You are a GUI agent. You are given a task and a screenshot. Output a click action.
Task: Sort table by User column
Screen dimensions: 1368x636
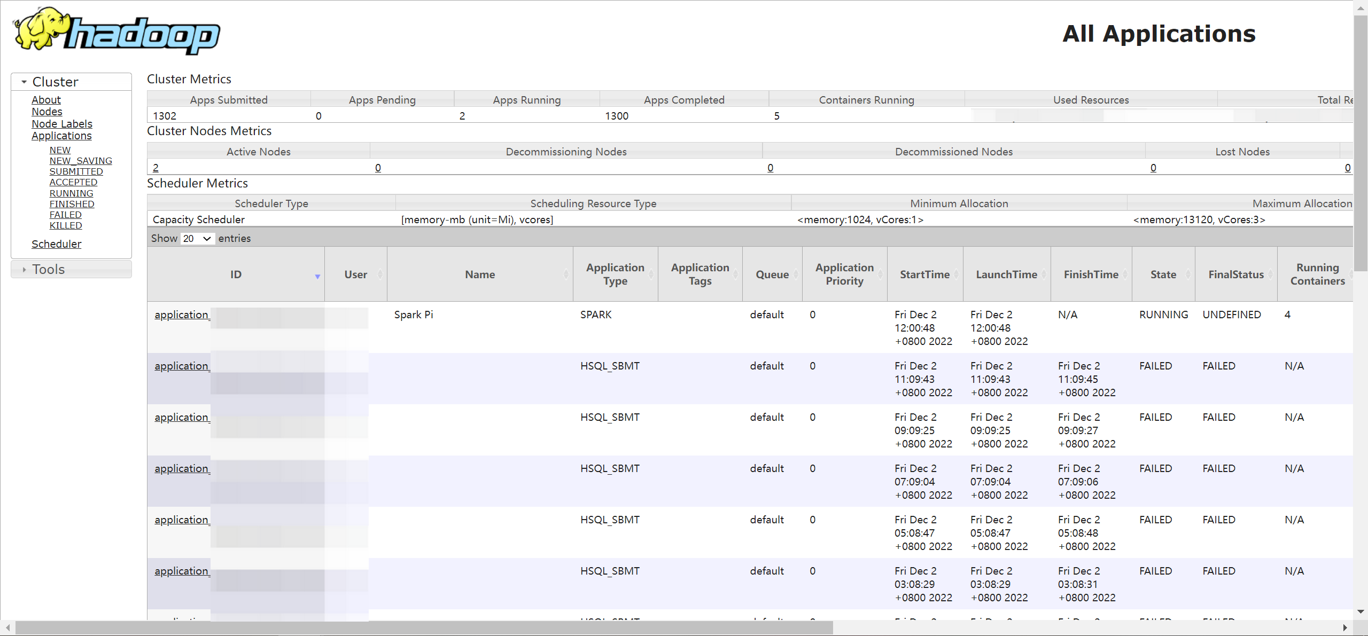click(x=356, y=274)
